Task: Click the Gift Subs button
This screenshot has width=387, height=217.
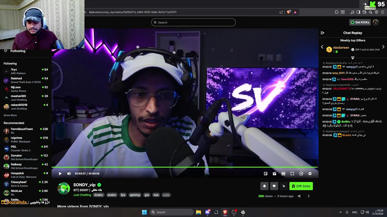Action: (x=301, y=186)
